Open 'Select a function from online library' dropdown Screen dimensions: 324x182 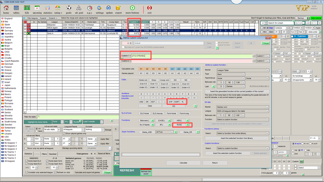tap(243, 133)
